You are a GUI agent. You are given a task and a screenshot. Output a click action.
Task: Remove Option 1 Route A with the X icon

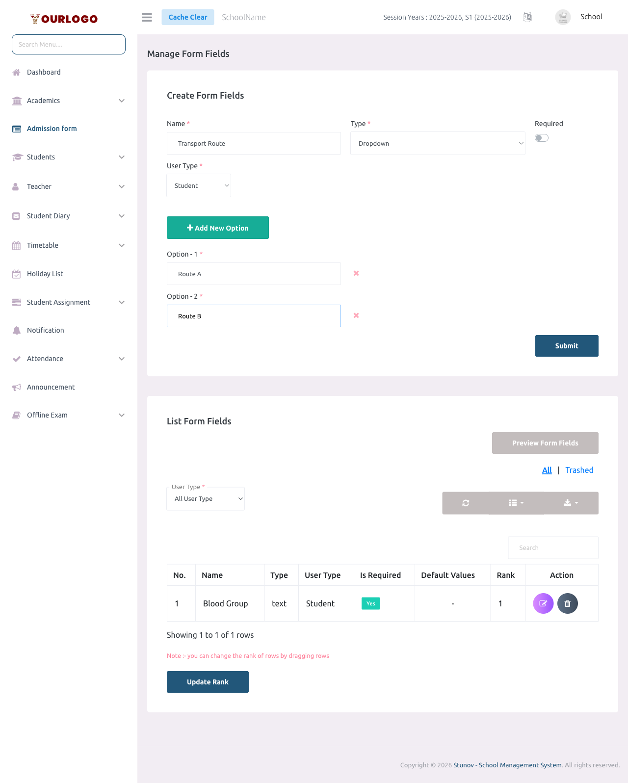pyautogui.click(x=356, y=273)
